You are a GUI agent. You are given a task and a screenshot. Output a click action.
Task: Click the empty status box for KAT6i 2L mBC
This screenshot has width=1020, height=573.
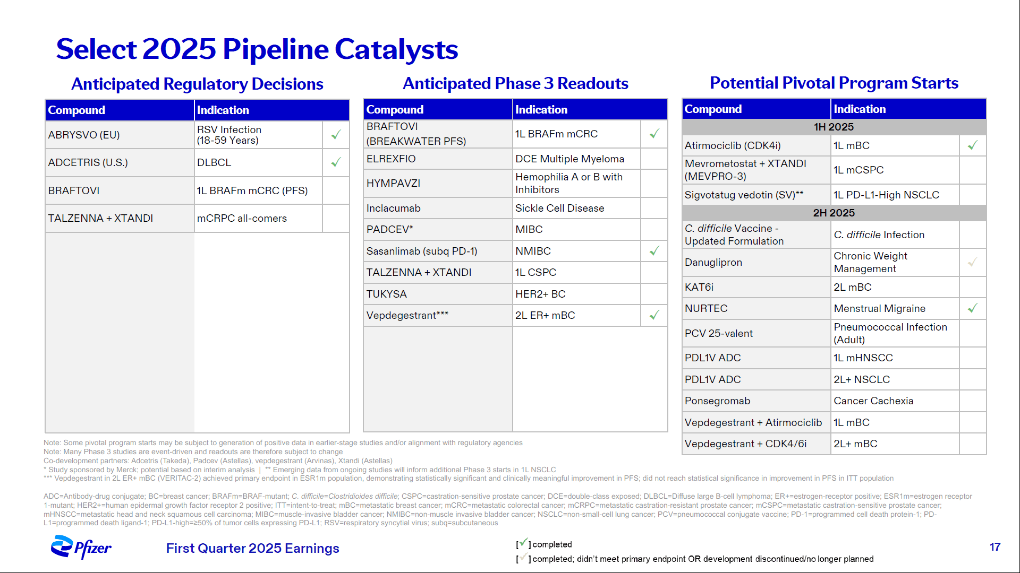pyautogui.click(x=972, y=287)
